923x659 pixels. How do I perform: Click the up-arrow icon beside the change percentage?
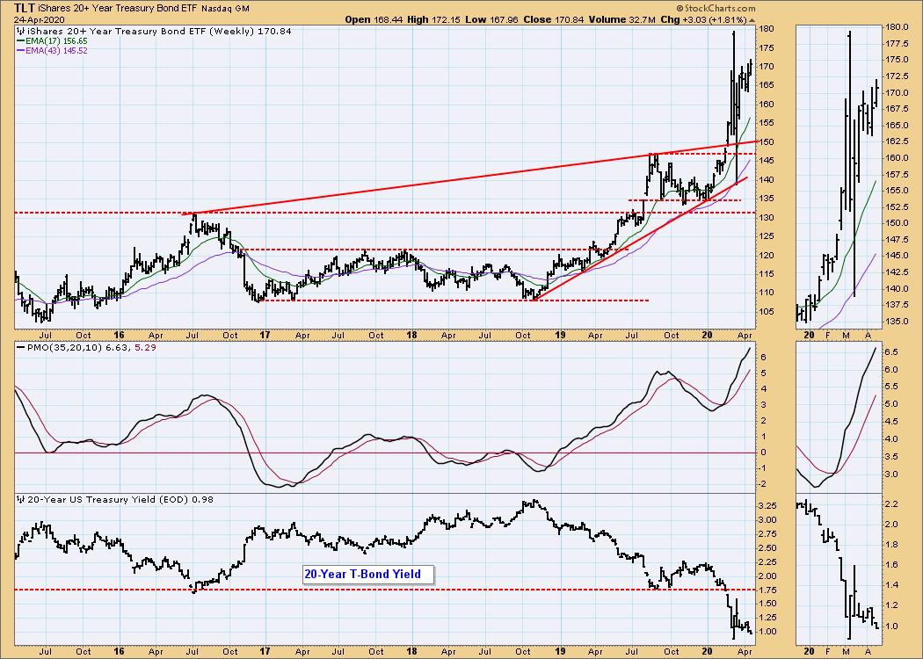[752, 19]
